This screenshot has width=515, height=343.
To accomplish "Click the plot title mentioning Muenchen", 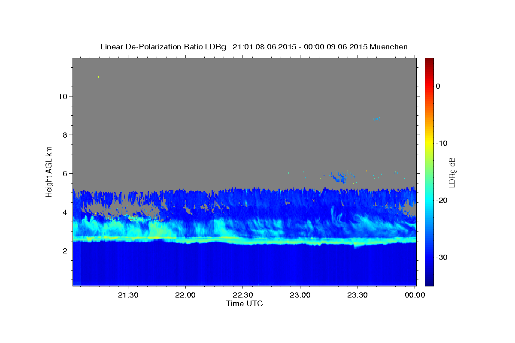I will tap(254, 47).
